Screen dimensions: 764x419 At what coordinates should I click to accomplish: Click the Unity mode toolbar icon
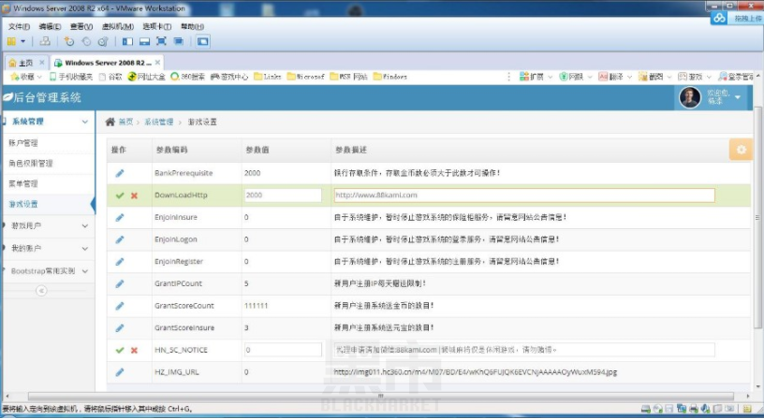(178, 41)
